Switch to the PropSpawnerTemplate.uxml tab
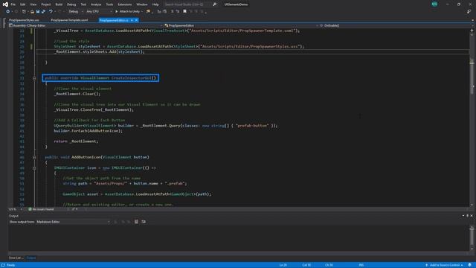Screen dimensions: 476x268 click(69, 20)
